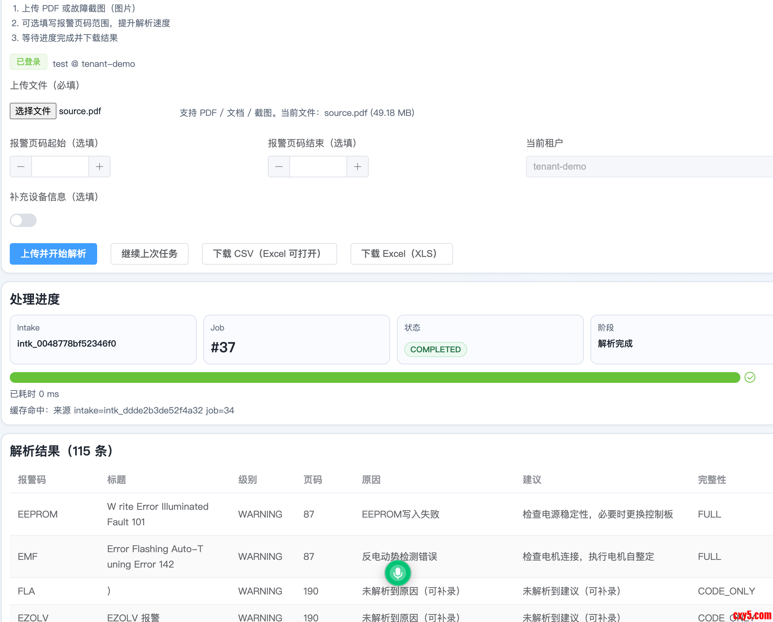This screenshot has height=622, width=773.
Task: Click the minus icon for end page
Action: coord(279,167)
